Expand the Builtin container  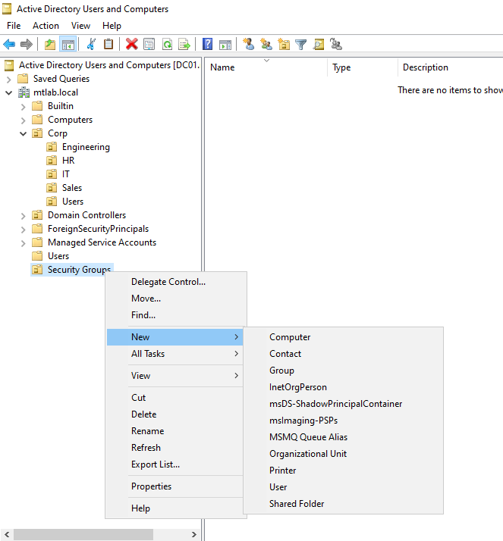coord(24,107)
